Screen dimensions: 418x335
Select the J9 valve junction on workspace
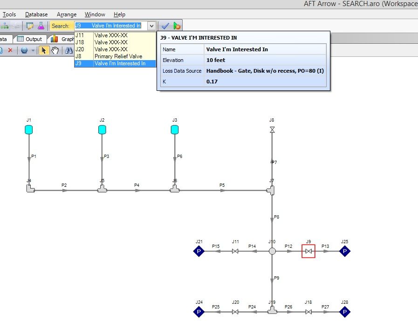coord(308,252)
